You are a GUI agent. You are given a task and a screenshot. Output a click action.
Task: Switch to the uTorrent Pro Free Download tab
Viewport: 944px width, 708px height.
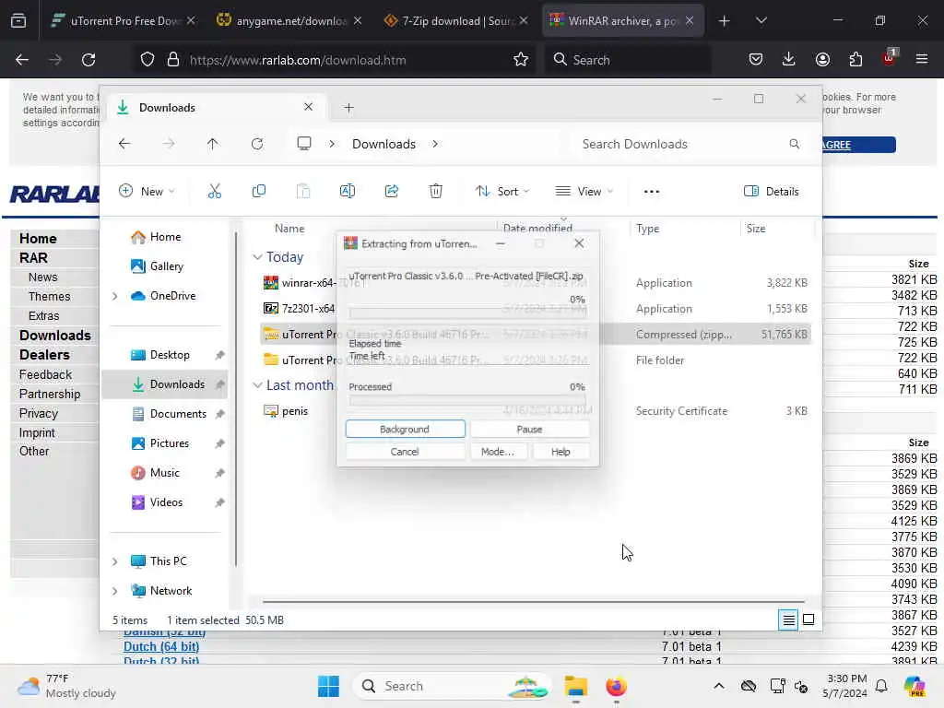pyautogui.click(x=124, y=20)
